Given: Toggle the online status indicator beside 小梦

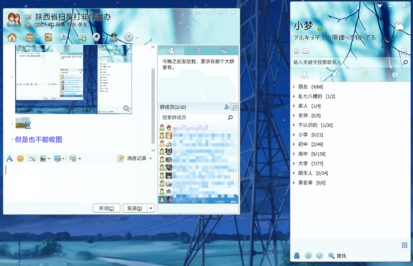Looking at the screenshot, I should coord(319,29).
